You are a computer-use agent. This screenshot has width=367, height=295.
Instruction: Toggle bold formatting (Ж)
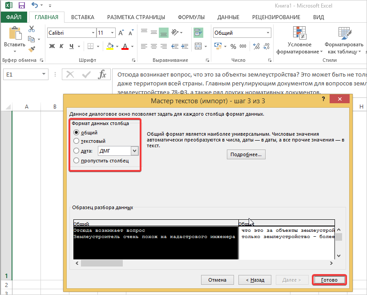(x=52, y=46)
